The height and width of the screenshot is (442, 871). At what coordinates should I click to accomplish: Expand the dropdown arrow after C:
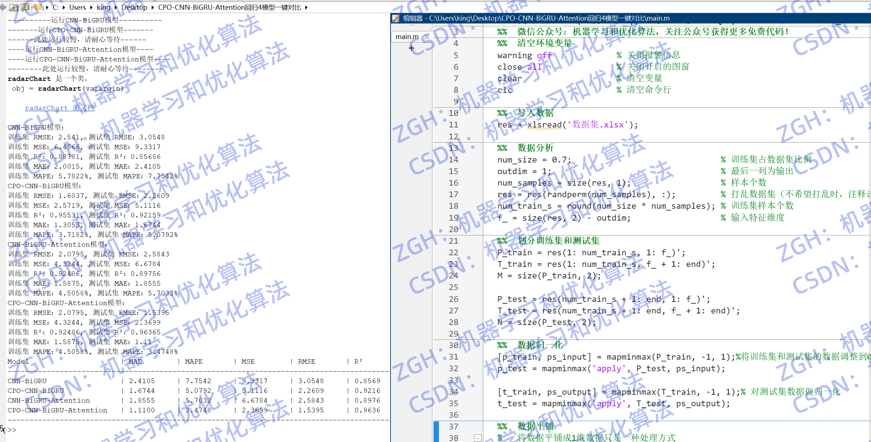64,7
